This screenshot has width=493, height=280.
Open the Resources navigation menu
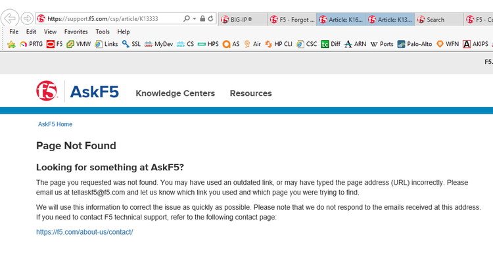251,93
